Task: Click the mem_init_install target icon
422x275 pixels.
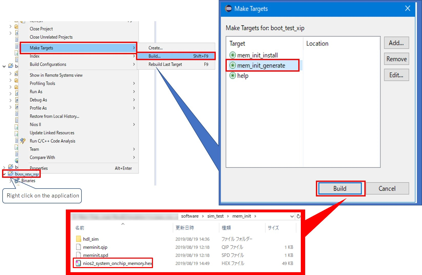Action: coord(232,55)
